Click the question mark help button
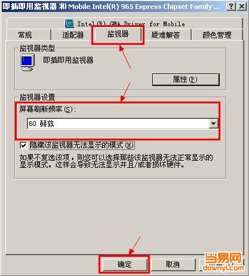Viewport: 249px width, 276px height. point(231,7)
